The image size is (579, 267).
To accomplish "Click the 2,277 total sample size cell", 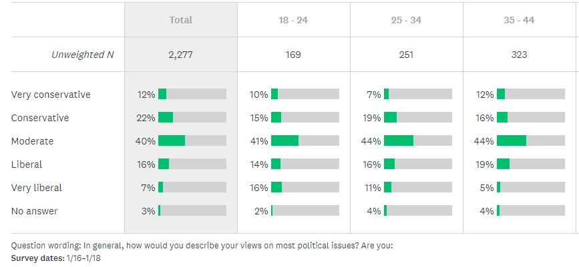I will [180, 55].
